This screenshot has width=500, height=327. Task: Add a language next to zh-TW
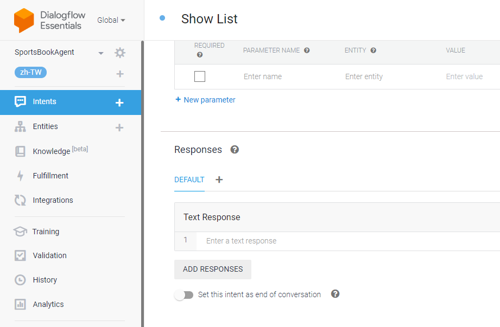click(120, 74)
